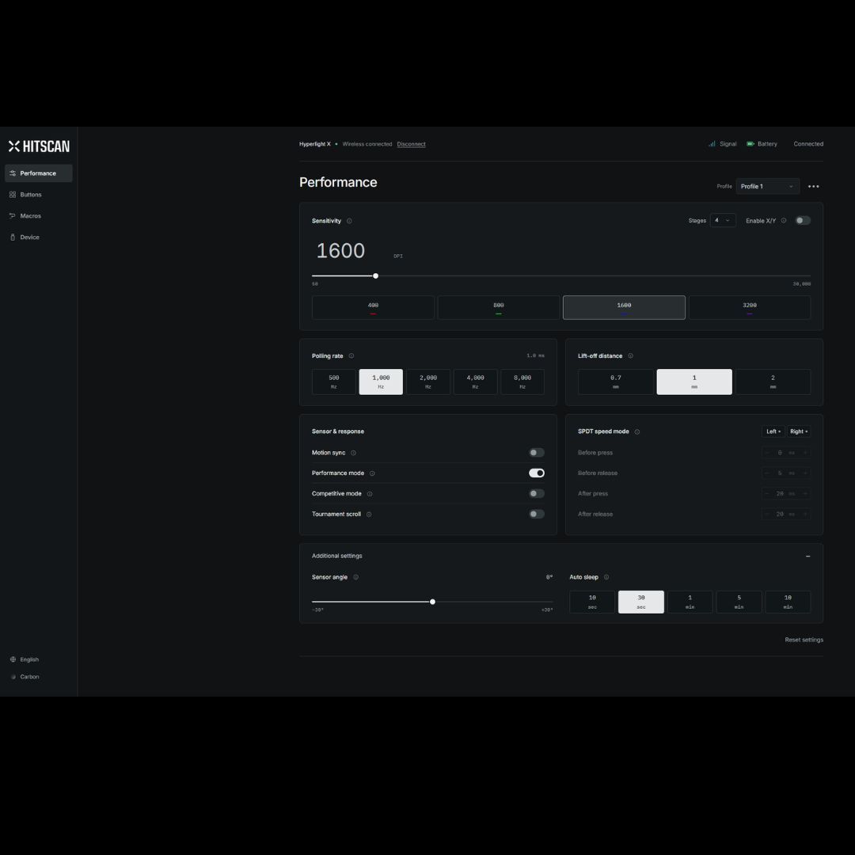
Task: Open the Carbon theme selector
Action: click(25, 677)
